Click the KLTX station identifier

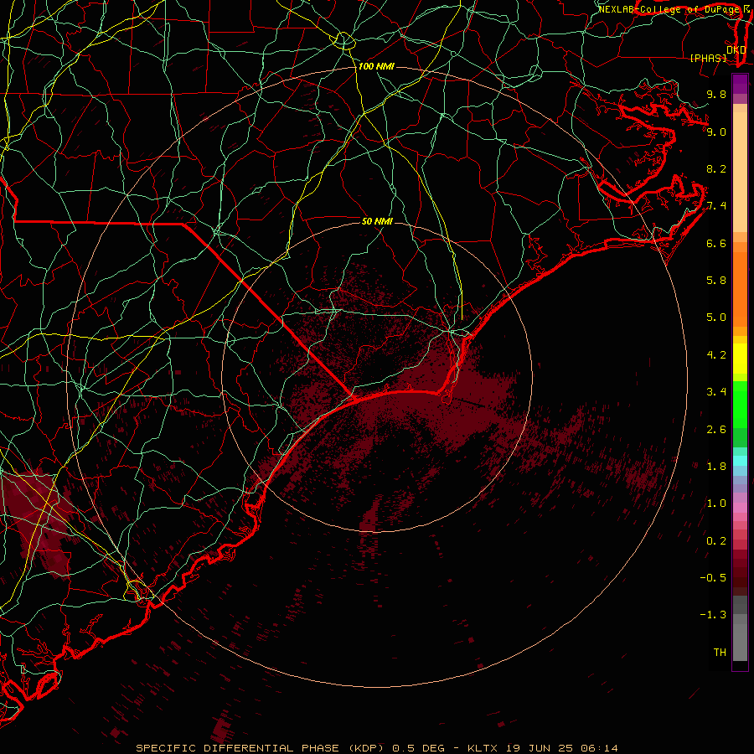tap(483, 748)
